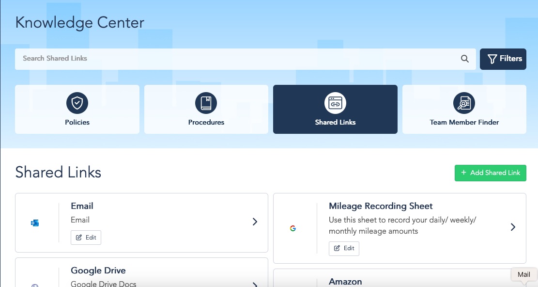Click the Knowledge Center heading
Image resolution: width=538 pixels, height=287 pixels.
coord(79,23)
